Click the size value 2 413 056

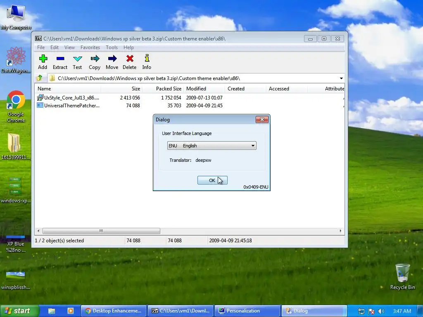(x=130, y=97)
